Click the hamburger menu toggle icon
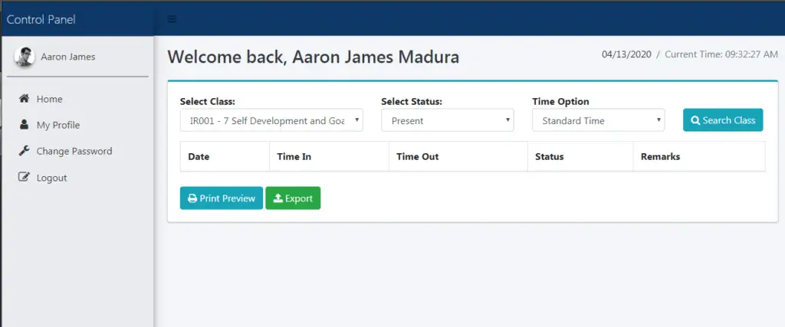The height and width of the screenshot is (327, 785). point(172,19)
